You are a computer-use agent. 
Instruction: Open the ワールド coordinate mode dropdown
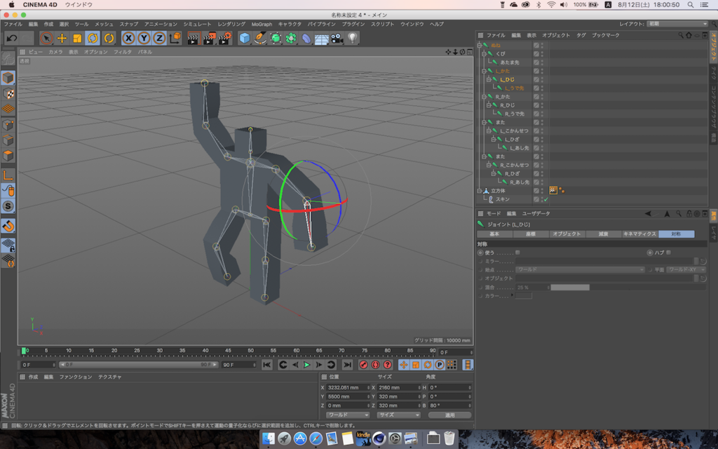coord(348,415)
